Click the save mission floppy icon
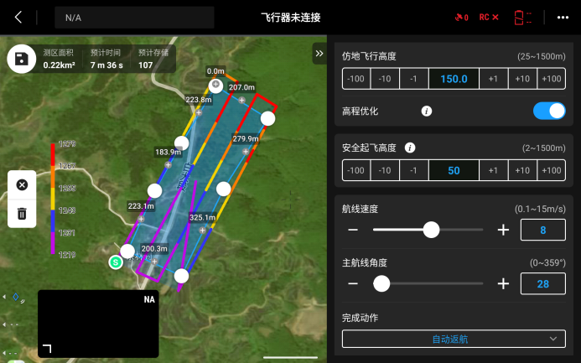Image resolution: width=581 pixels, height=363 pixels. click(22, 59)
